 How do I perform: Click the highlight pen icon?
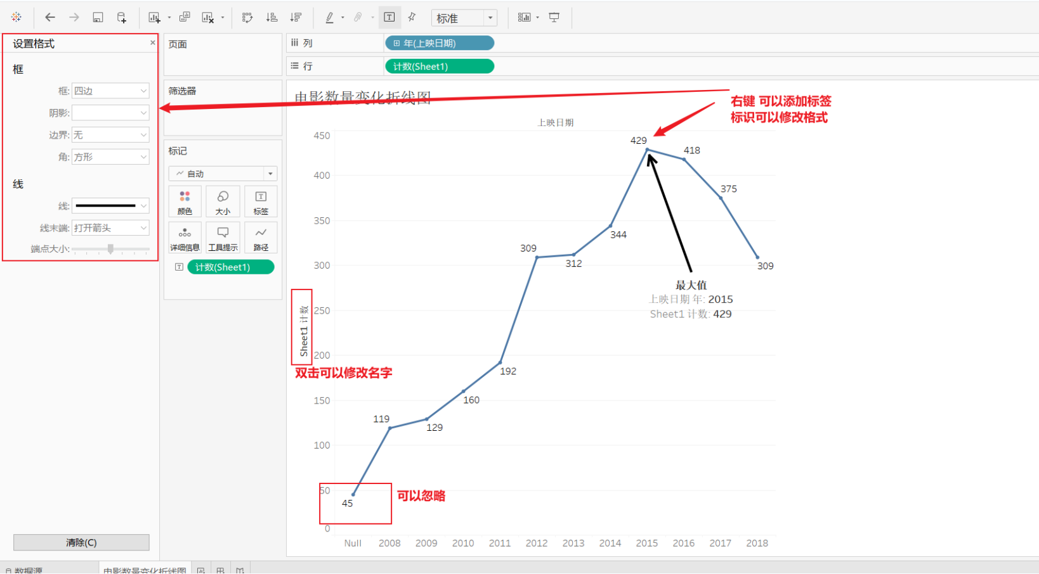click(x=330, y=17)
